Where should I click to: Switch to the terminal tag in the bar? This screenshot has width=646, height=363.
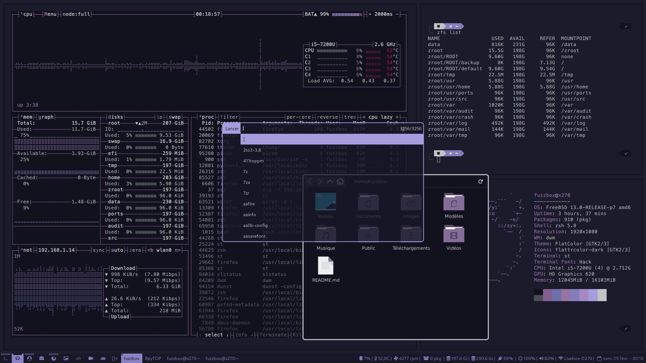[6, 358]
